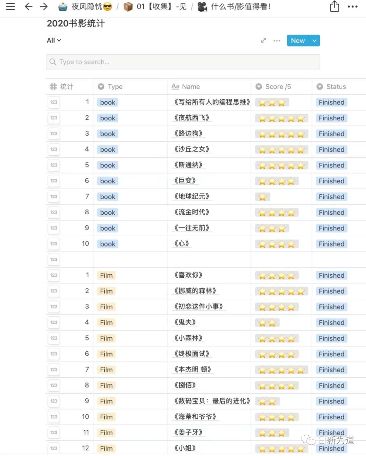Click book tag in 《夜航西飞》 row

107,118
